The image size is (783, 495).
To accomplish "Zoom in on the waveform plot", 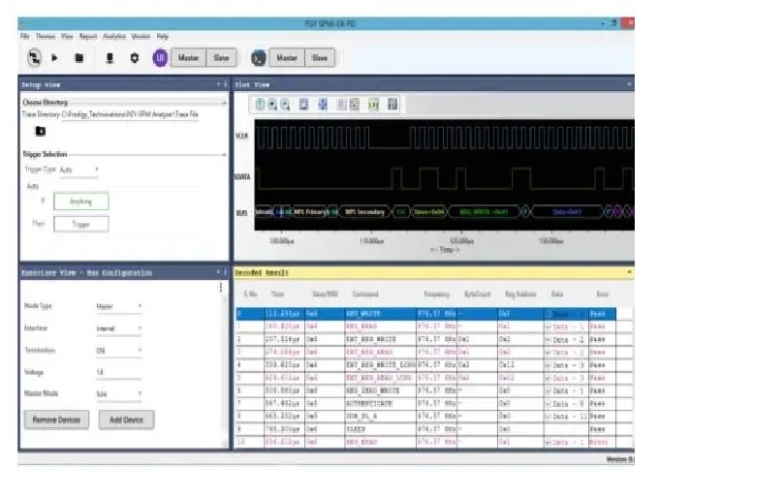I will (x=272, y=105).
